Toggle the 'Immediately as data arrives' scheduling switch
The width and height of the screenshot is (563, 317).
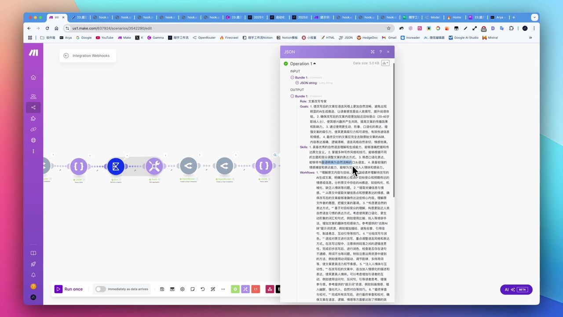pos(101,289)
